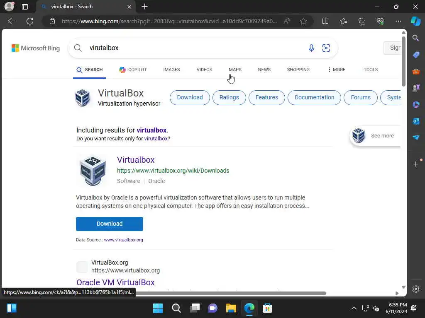Click the vertical page scrollbar thumb

tap(403, 61)
